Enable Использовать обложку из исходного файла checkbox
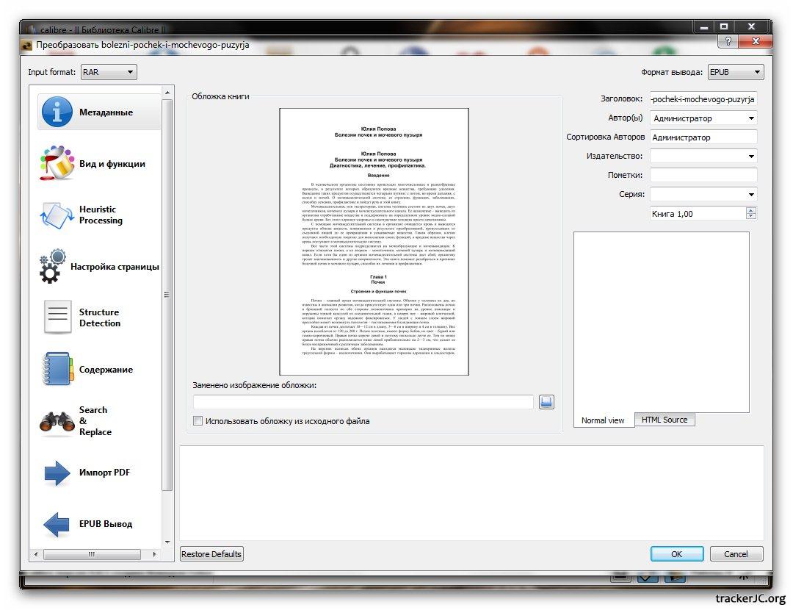This screenshot has width=793, height=610. [198, 421]
